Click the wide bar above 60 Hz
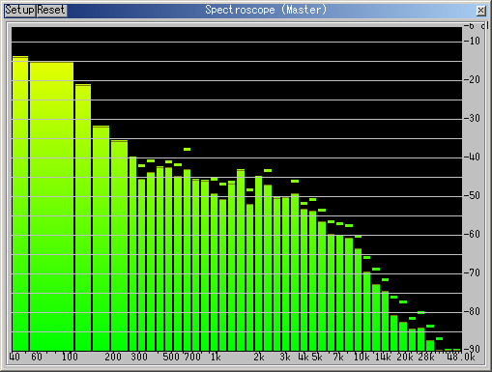Screen dimensions: 492x372 tap(51, 207)
